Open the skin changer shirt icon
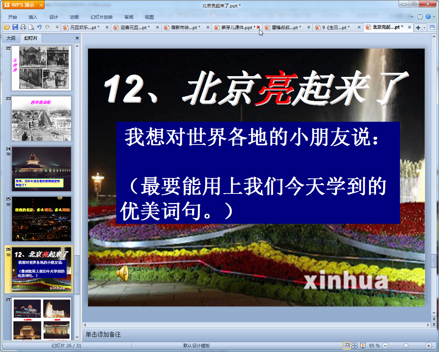Screen dimensions: 439x352 click(420, 17)
